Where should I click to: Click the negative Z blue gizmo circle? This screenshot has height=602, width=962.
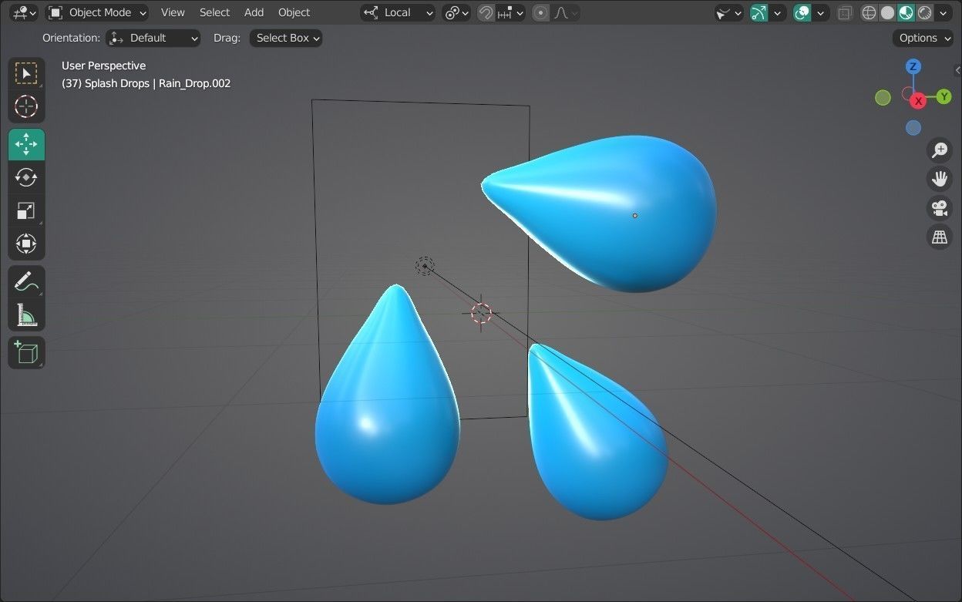[913, 128]
